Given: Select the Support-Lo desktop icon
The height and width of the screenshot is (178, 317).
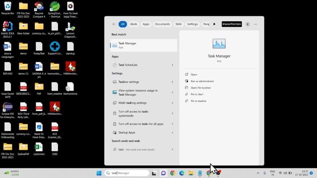Looking at the screenshot, I should point(54,48).
